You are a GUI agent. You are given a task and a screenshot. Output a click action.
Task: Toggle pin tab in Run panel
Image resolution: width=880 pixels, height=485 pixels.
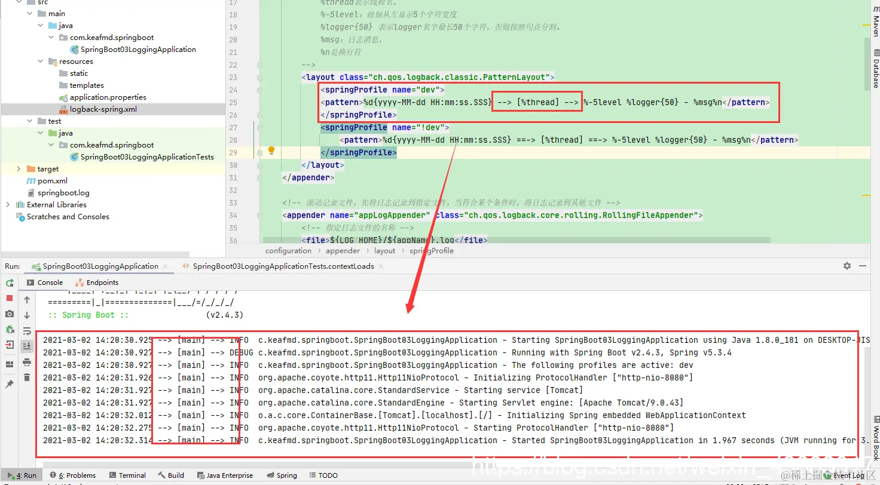(x=10, y=384)
